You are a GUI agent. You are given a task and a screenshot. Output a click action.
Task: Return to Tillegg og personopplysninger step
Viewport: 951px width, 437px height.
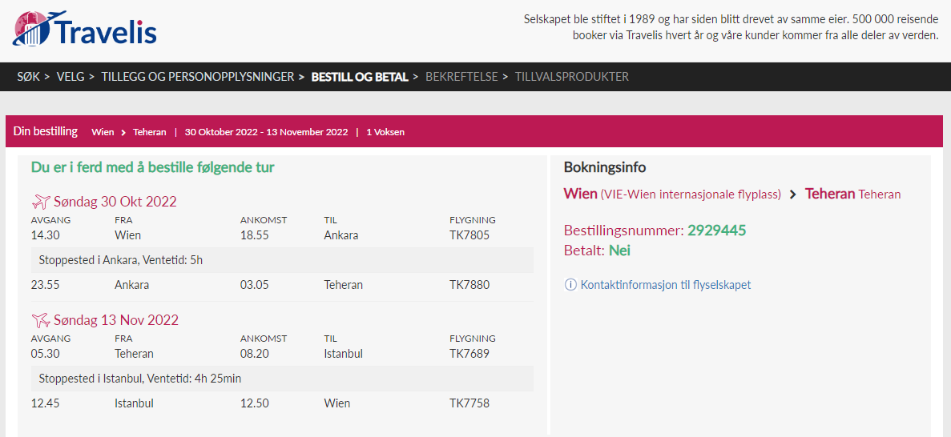pyautogui.click(x=198, y=77)
